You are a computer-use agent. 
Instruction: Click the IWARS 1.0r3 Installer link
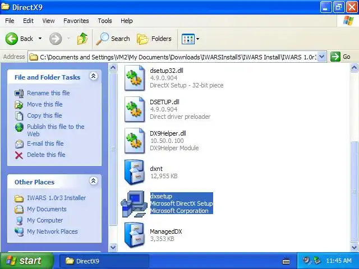tap(56, 198)
